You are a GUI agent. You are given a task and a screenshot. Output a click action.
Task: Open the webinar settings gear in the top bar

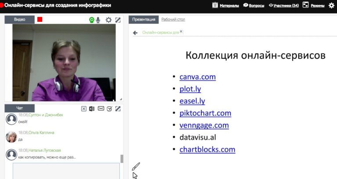tap(332, 5)
